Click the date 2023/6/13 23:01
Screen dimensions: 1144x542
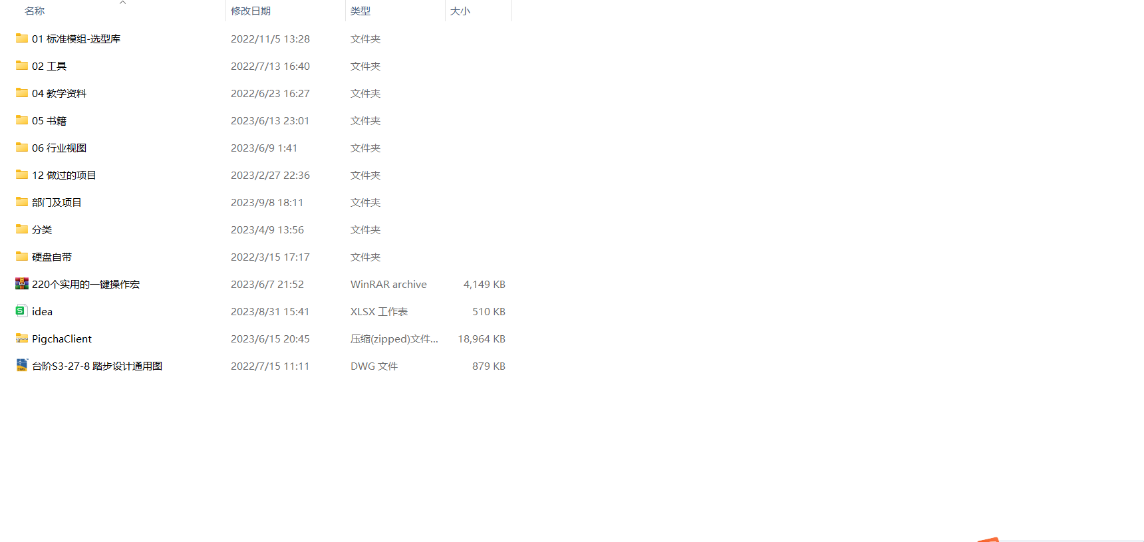click(270, 121)
